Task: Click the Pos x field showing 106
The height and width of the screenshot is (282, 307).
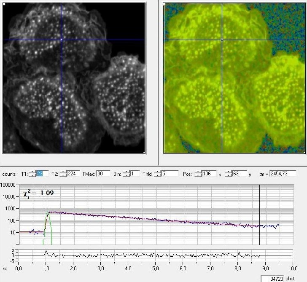Action: click(x=209, y=174)
